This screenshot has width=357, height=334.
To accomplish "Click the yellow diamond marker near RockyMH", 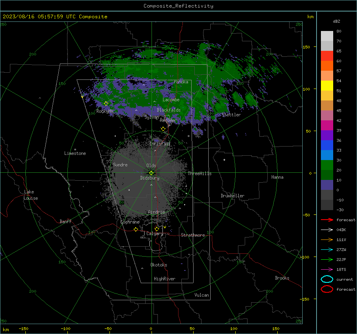I will pos(106,104).
